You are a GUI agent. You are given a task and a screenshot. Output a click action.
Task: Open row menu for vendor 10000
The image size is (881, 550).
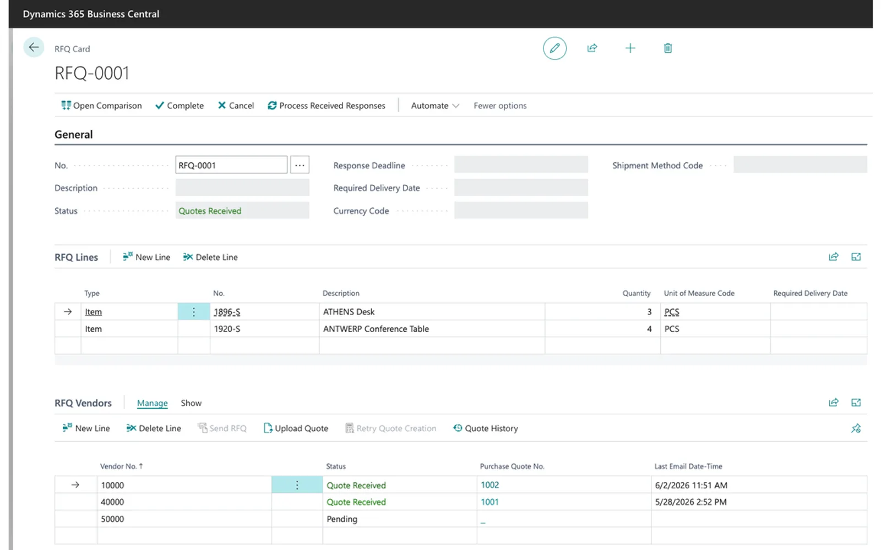coord(297,485)
